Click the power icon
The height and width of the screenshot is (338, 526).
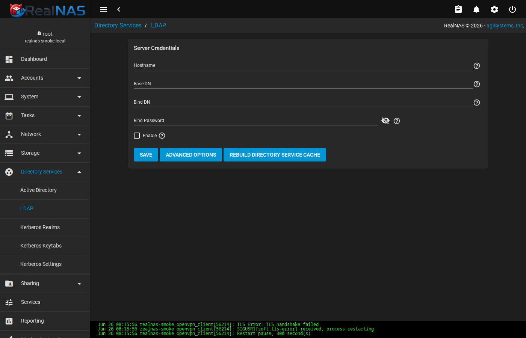tap(512, 9)
